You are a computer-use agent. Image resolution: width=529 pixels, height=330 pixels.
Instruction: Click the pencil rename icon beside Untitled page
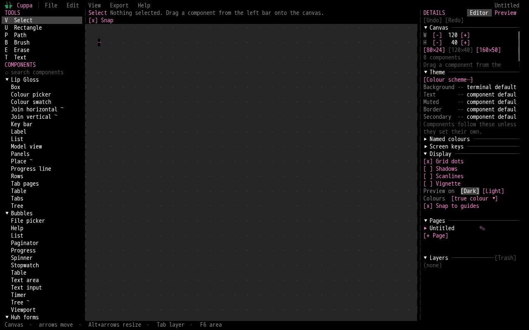pos(482,228)
